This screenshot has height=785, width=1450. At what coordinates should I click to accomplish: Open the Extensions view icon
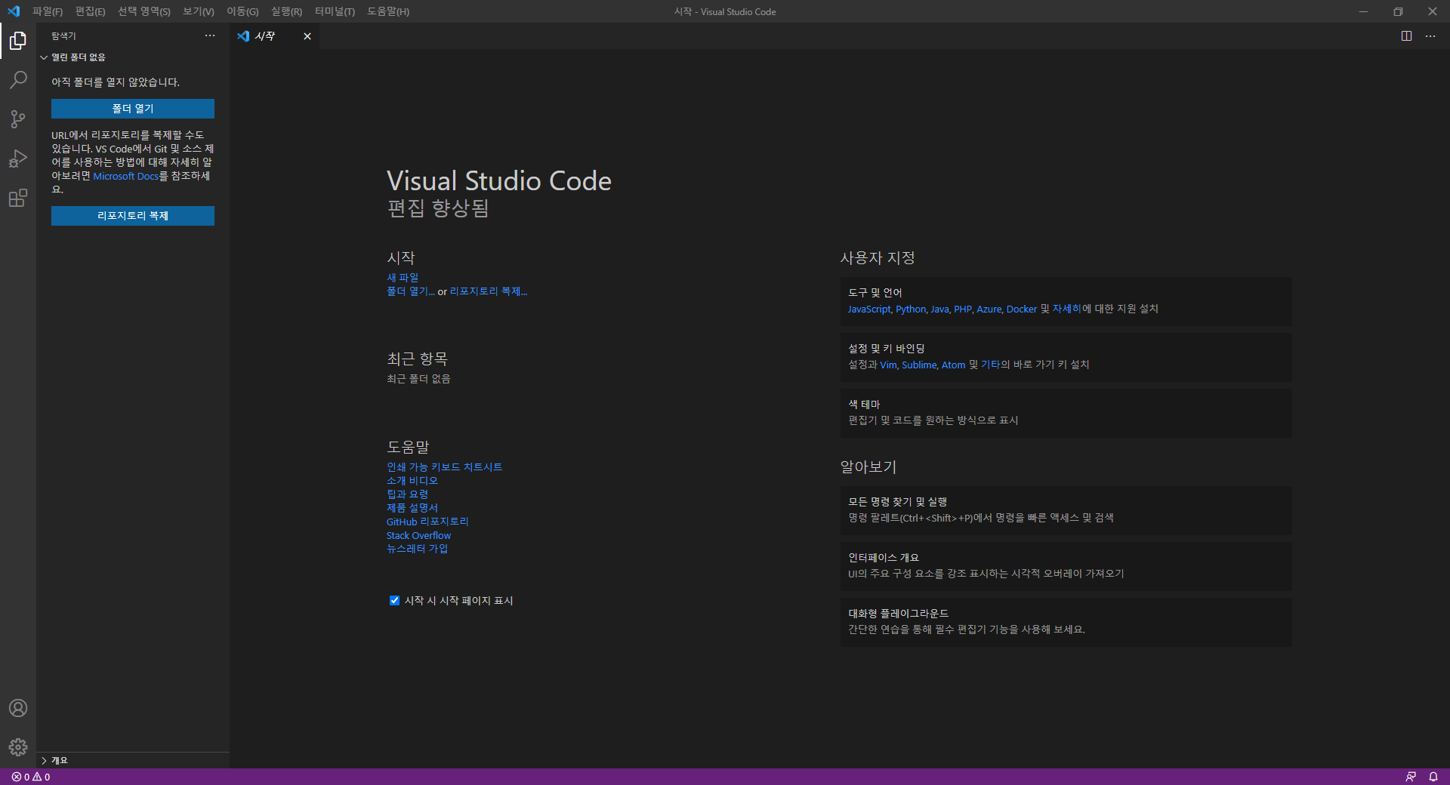pyautogui.click(x=18, y=198)
